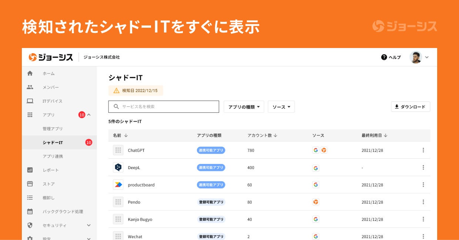Click the ITデバイス laptop icon
Image resolution: width=459 pixels, height=240 pixels.
click(x=30, y=101)
